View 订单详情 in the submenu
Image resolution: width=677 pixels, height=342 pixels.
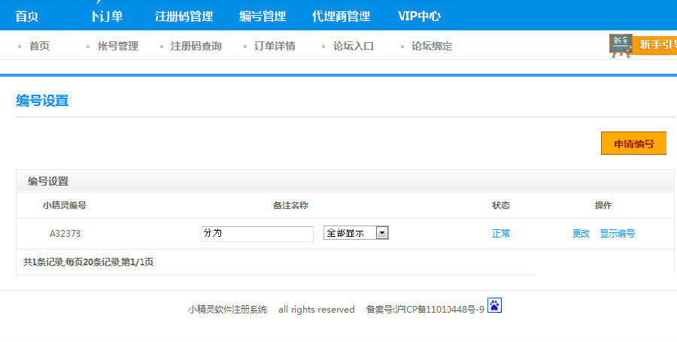point(275,46)
